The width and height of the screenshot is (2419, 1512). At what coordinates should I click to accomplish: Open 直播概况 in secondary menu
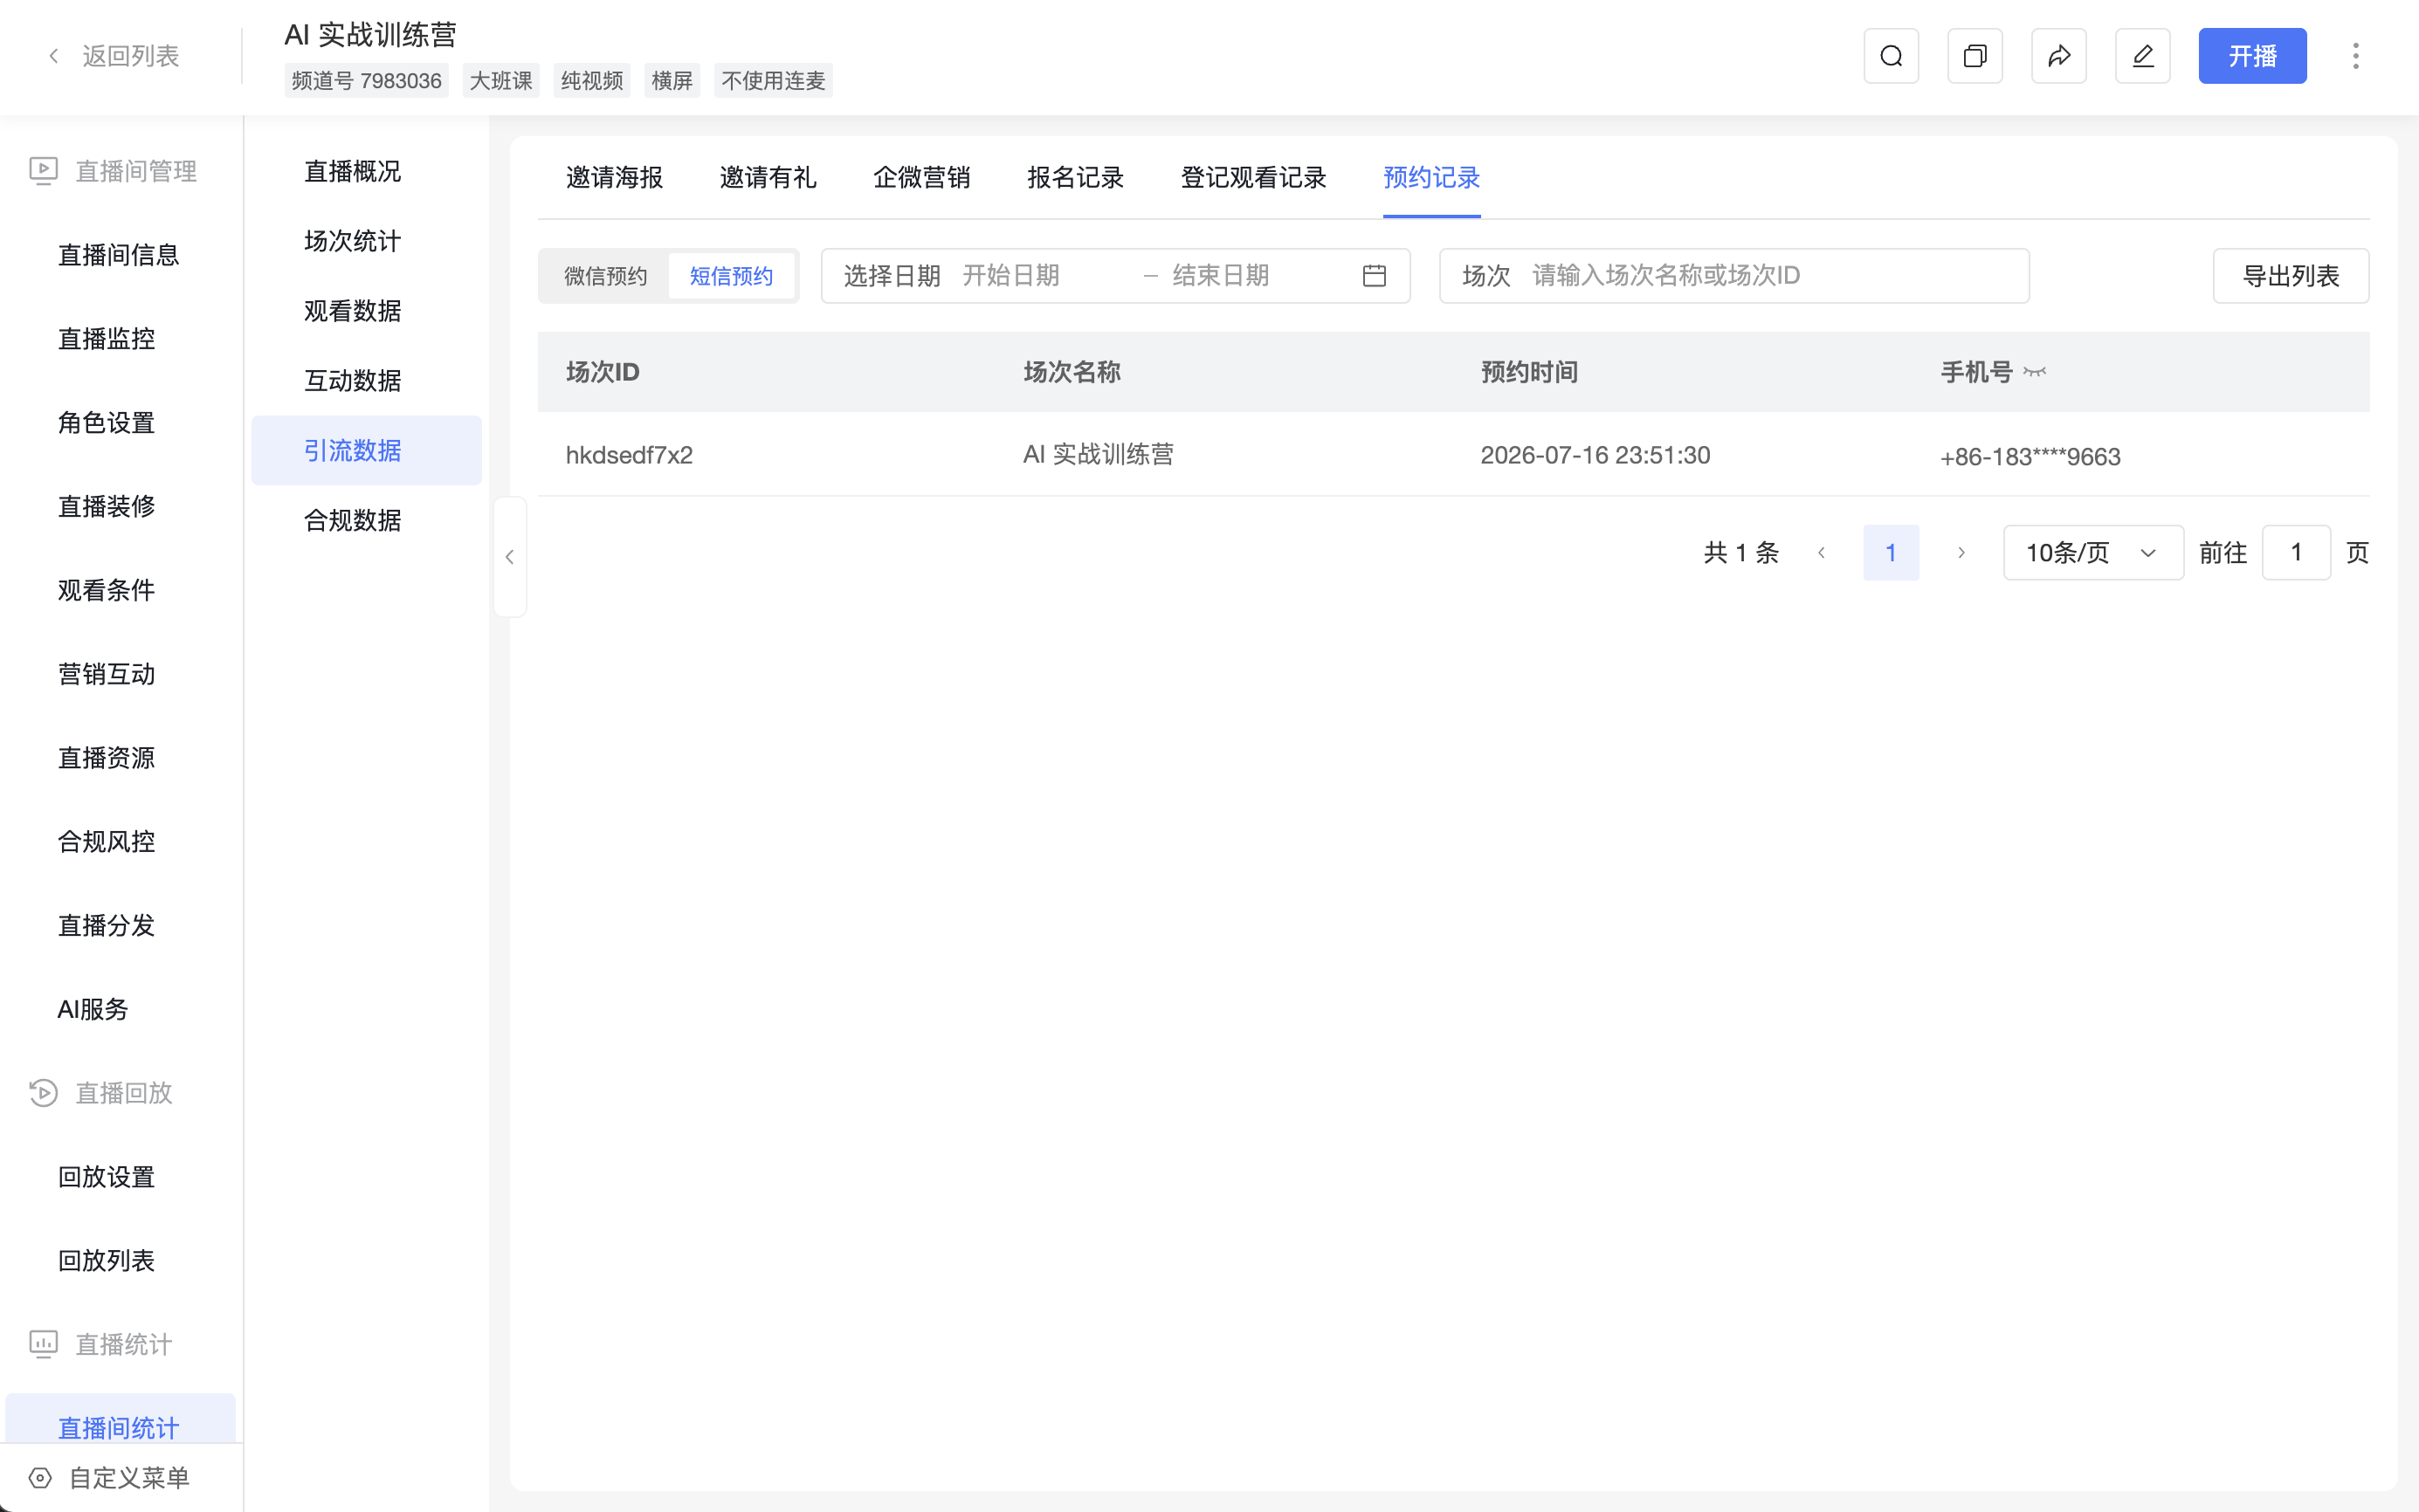[x=366, y=171]
